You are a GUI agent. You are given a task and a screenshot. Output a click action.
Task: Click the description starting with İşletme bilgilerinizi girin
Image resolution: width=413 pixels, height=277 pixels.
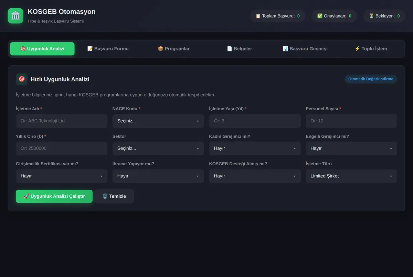116,95
